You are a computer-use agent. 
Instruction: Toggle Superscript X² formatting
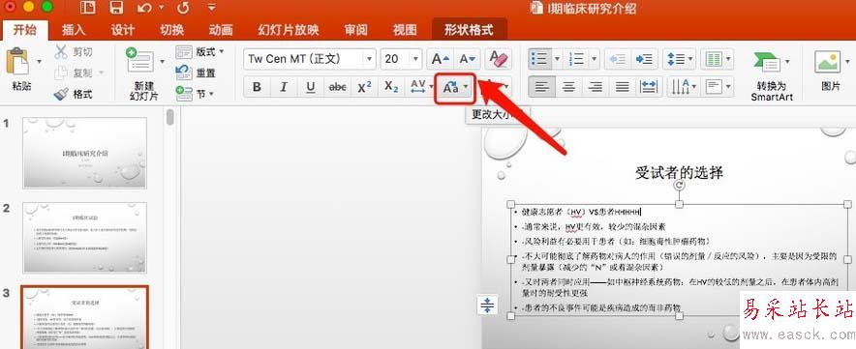365,87
